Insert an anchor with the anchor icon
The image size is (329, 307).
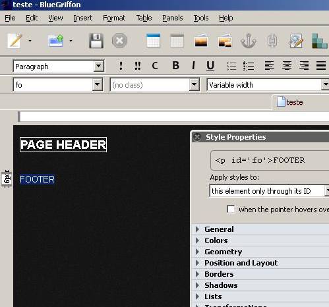click(x=249, y=41)
